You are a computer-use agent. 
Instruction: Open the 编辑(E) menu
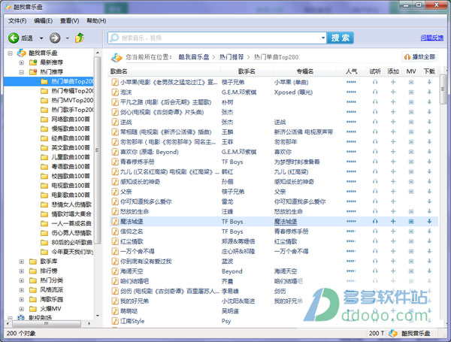tap(43, 21)
